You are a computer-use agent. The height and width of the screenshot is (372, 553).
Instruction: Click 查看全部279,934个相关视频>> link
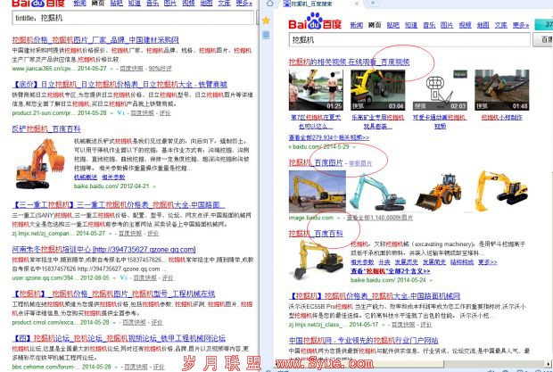click(x=329, y=137)
